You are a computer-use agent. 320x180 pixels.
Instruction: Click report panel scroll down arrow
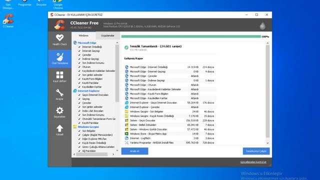(x=267, y=143)
